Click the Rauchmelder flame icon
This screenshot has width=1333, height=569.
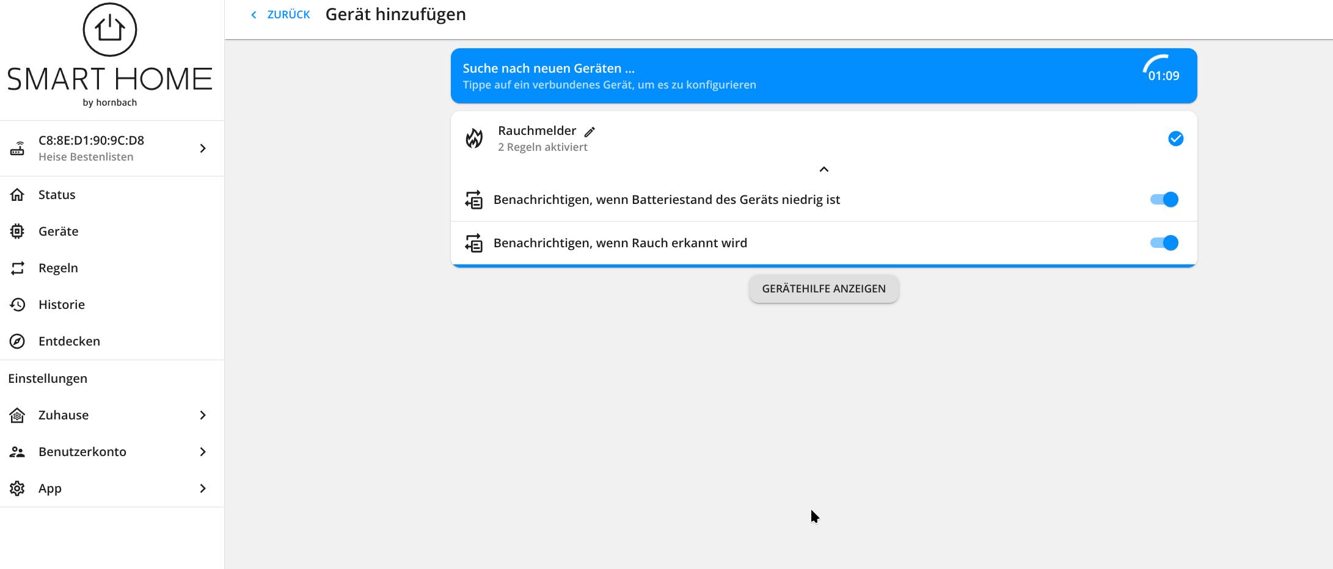coord(474,139)
